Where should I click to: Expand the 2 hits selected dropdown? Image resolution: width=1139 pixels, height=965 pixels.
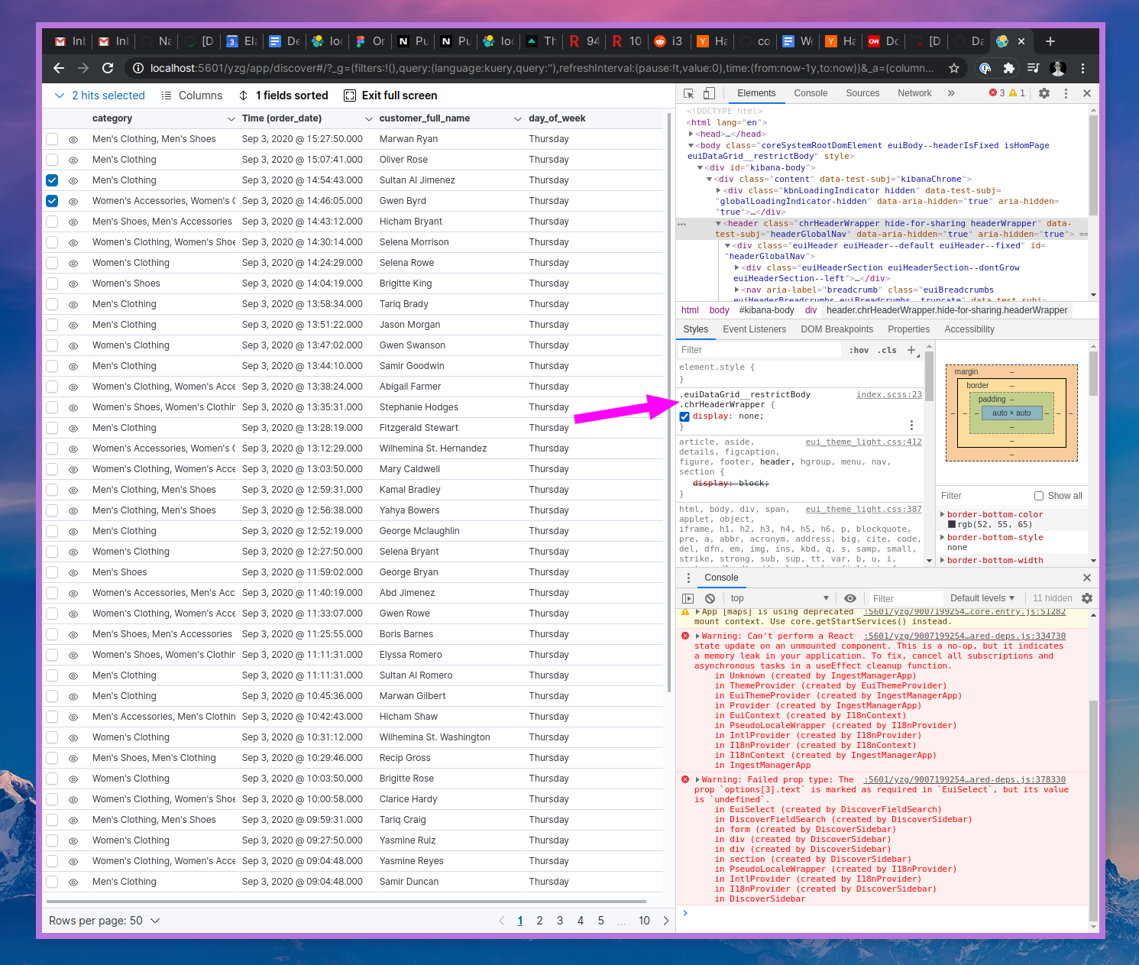(99, 96)
